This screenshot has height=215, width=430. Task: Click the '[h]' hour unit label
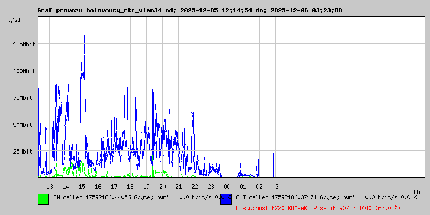click(x=419, y=191)
